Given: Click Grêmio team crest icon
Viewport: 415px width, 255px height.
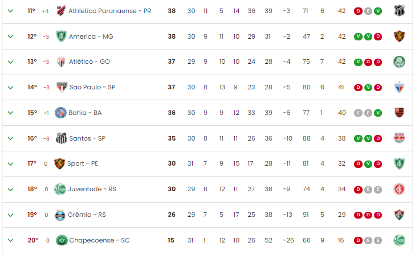Looking at the screenshot, I should click(x=60, y=215).
